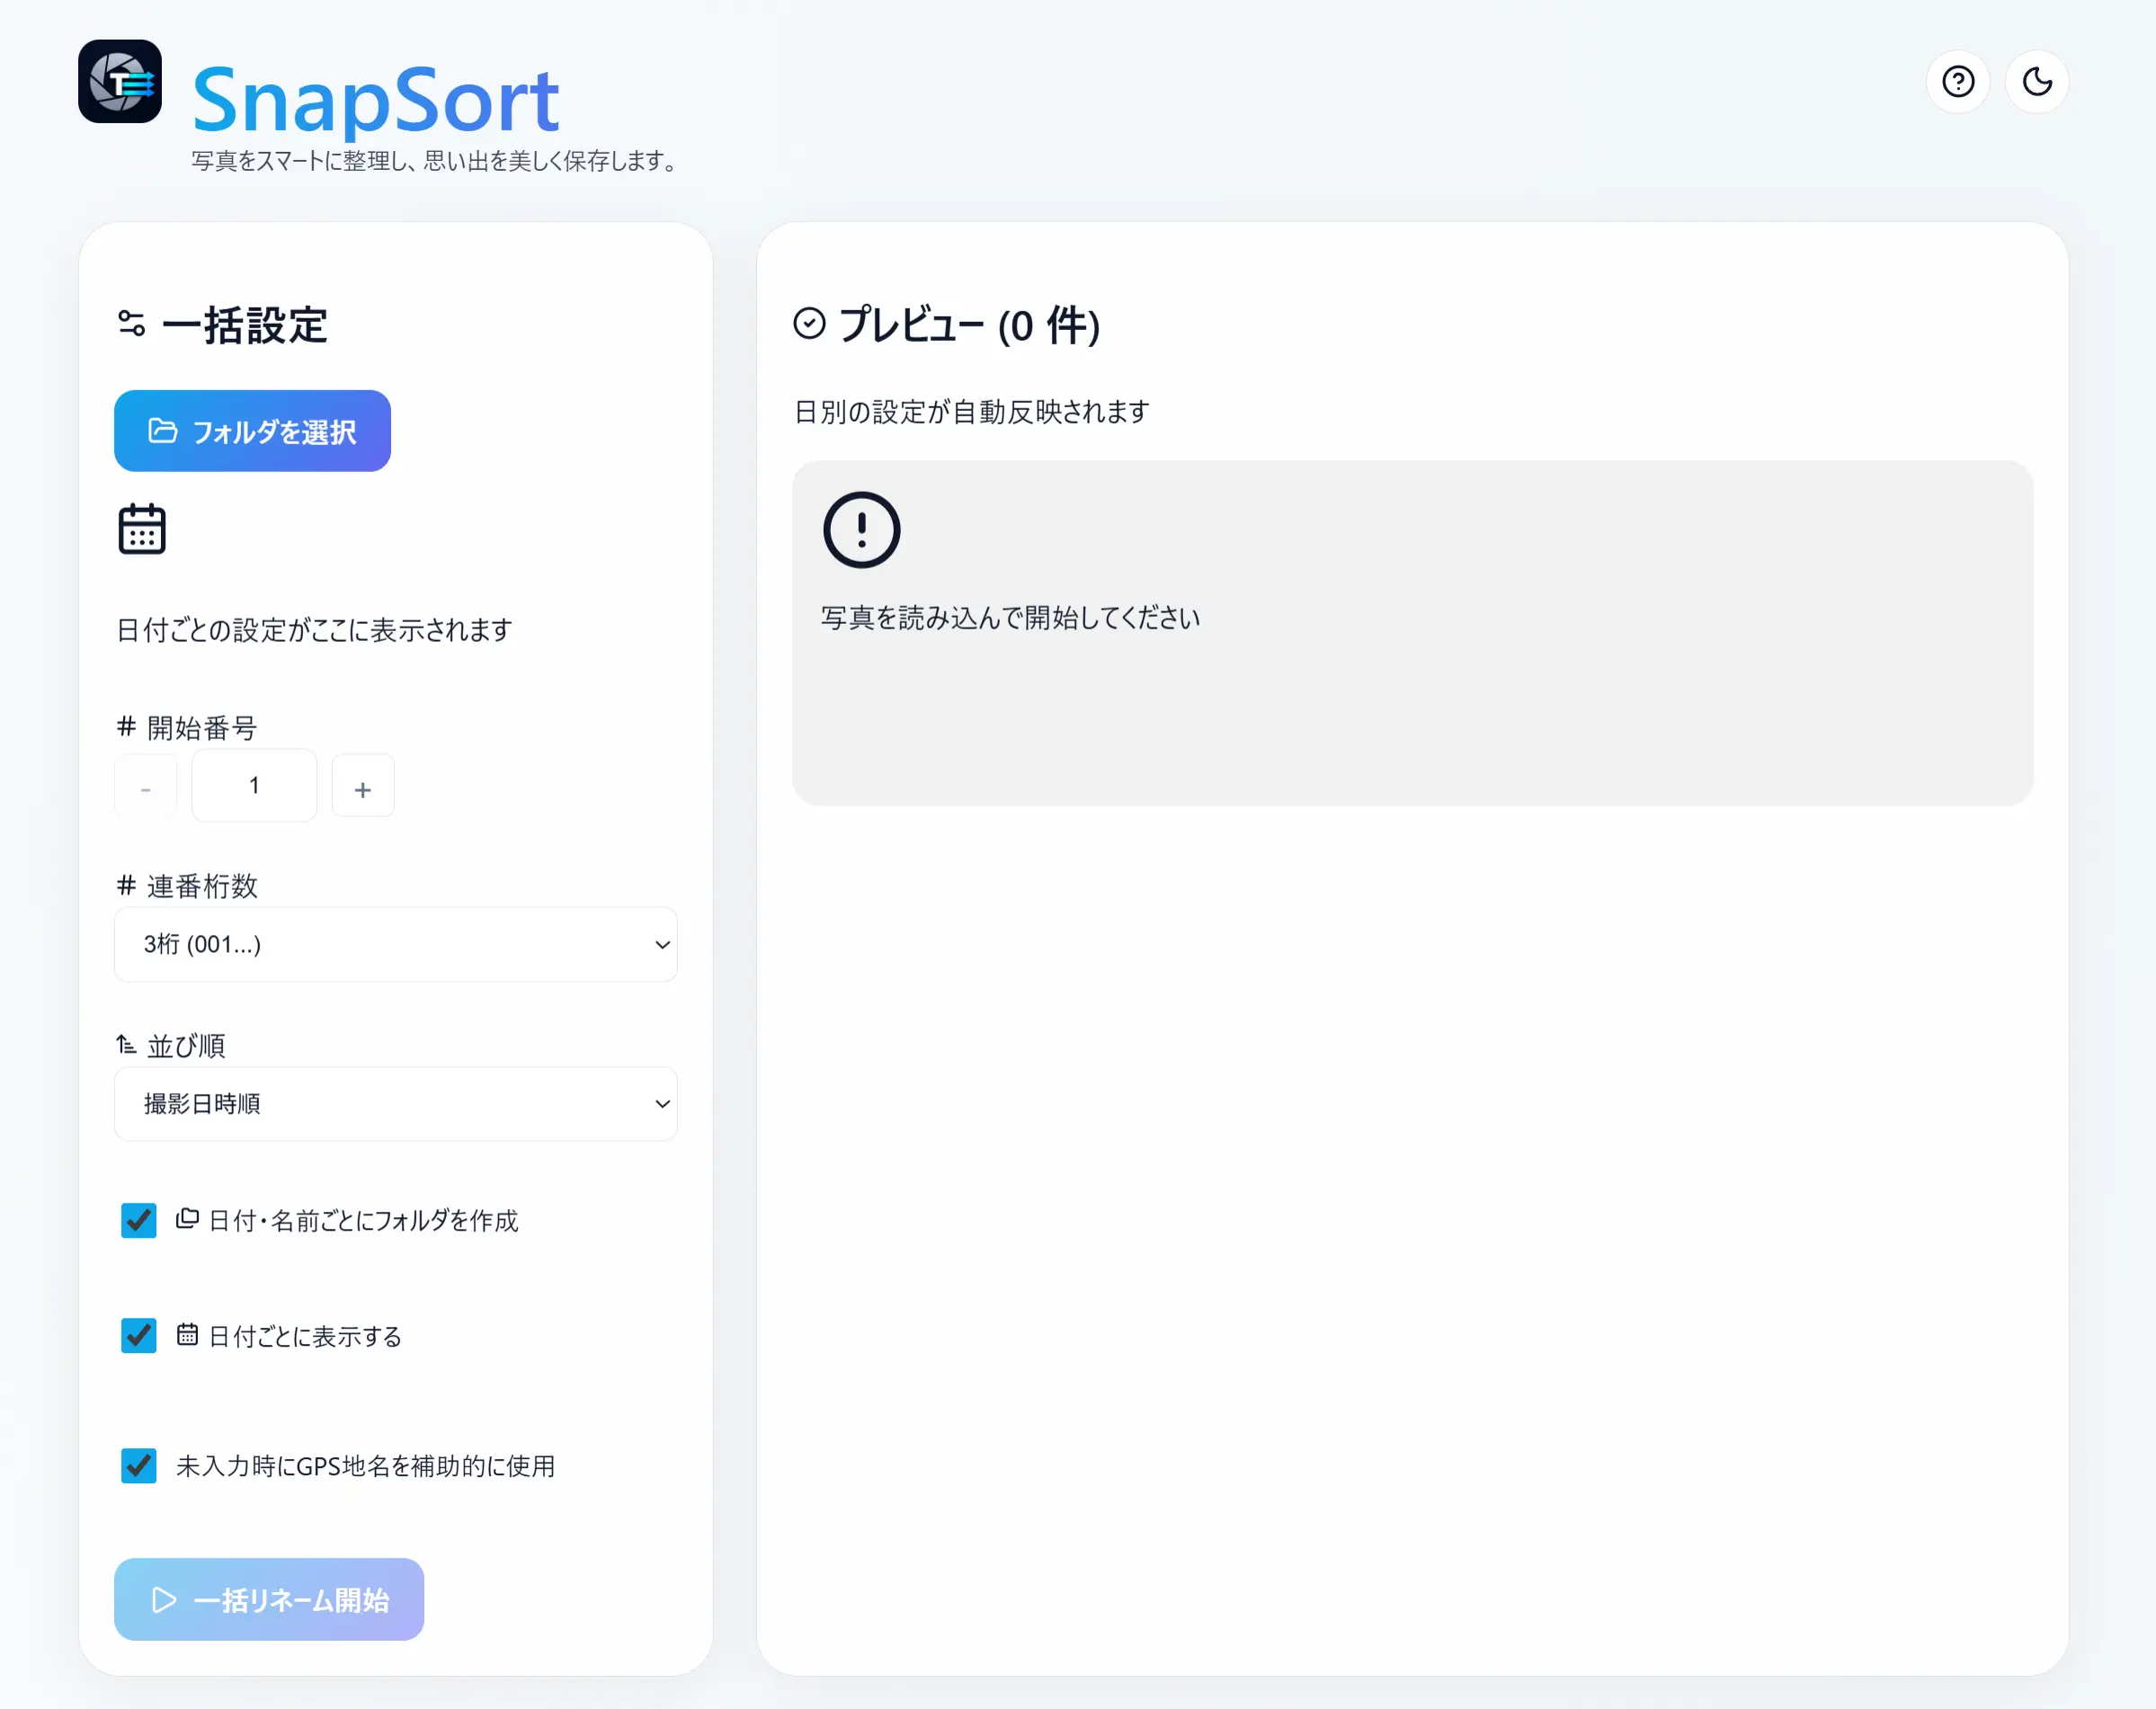The width and height of the screenshot is (2156, 1709).
Task: Click the hash icon next to 開始番号
Action: point(126,726)
